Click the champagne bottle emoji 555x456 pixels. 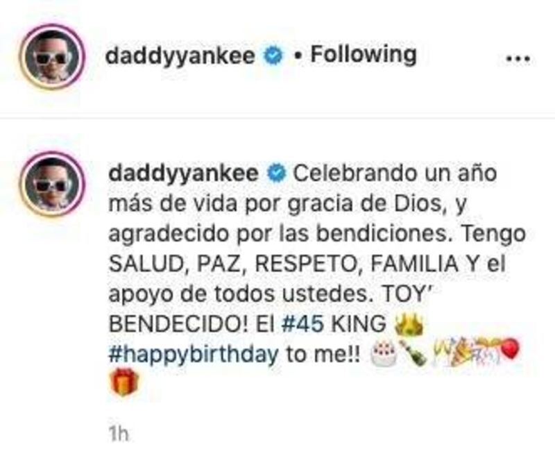413,353
